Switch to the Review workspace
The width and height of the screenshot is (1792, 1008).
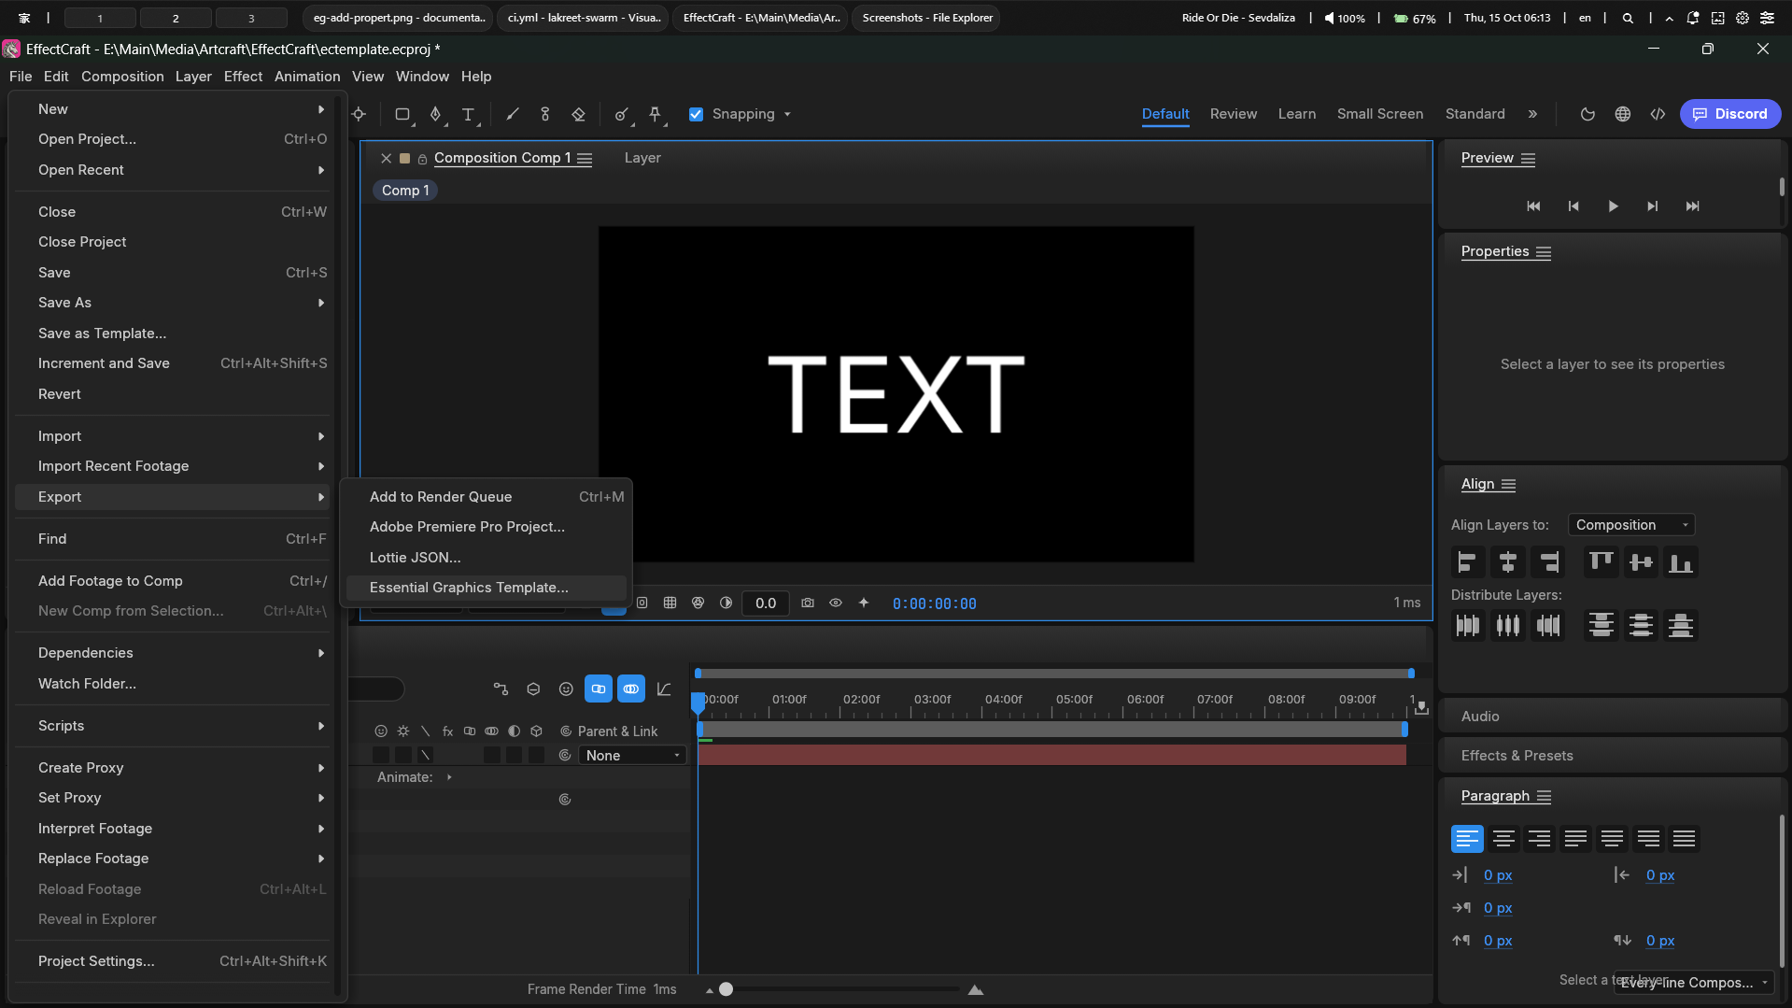pyautogui.click(x=1234, y=114)
